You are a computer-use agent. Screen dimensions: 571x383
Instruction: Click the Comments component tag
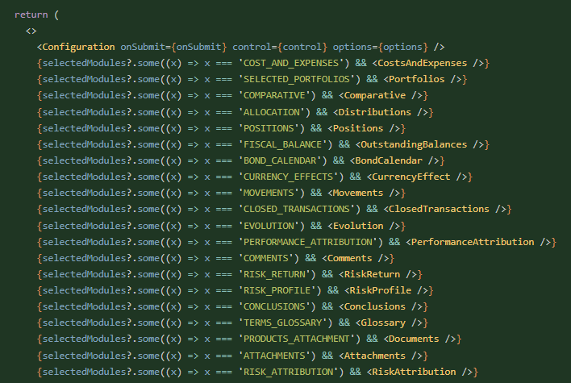pyautogui.click(x=349, y=258)
